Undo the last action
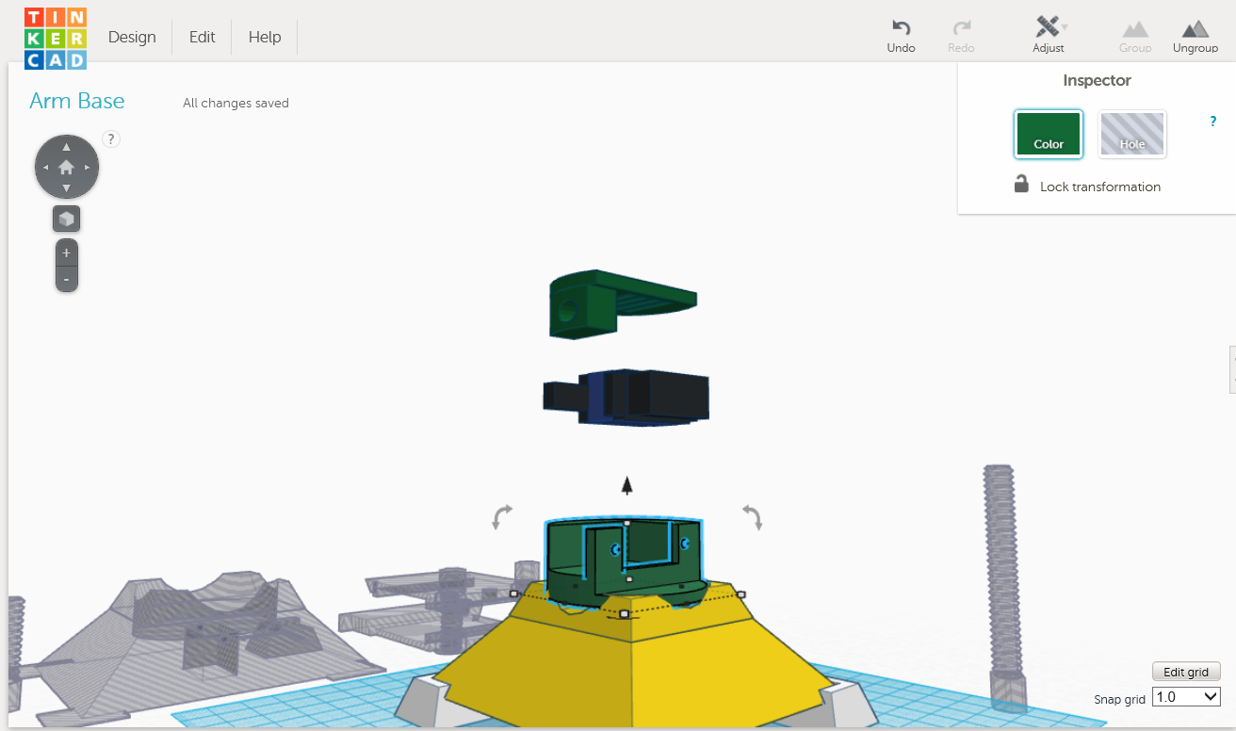 [901, 34]
